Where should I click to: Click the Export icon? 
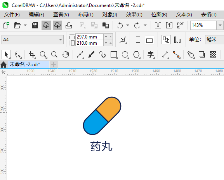point(169,25)
